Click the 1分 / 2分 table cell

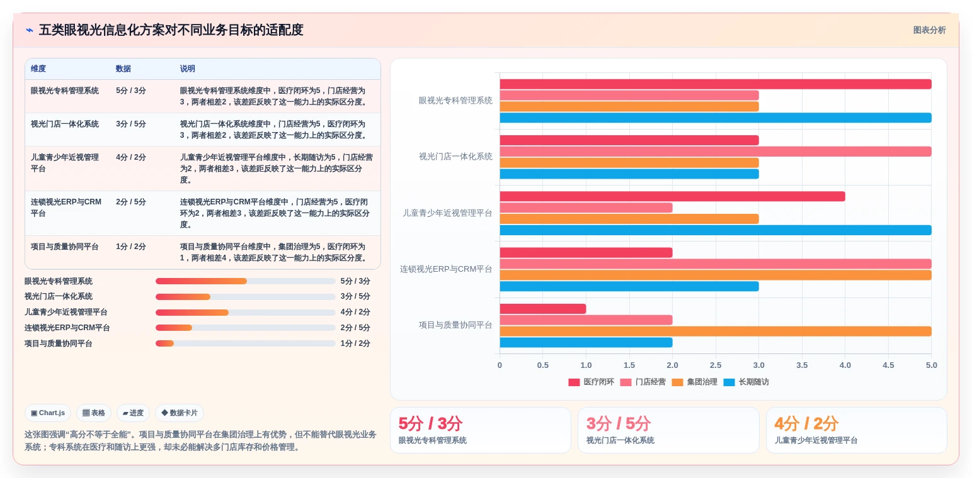point(131,247)
